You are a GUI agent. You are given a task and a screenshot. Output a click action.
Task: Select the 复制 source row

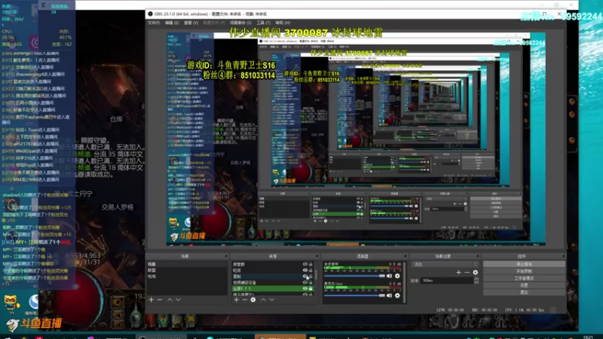[x=273, y=276]
